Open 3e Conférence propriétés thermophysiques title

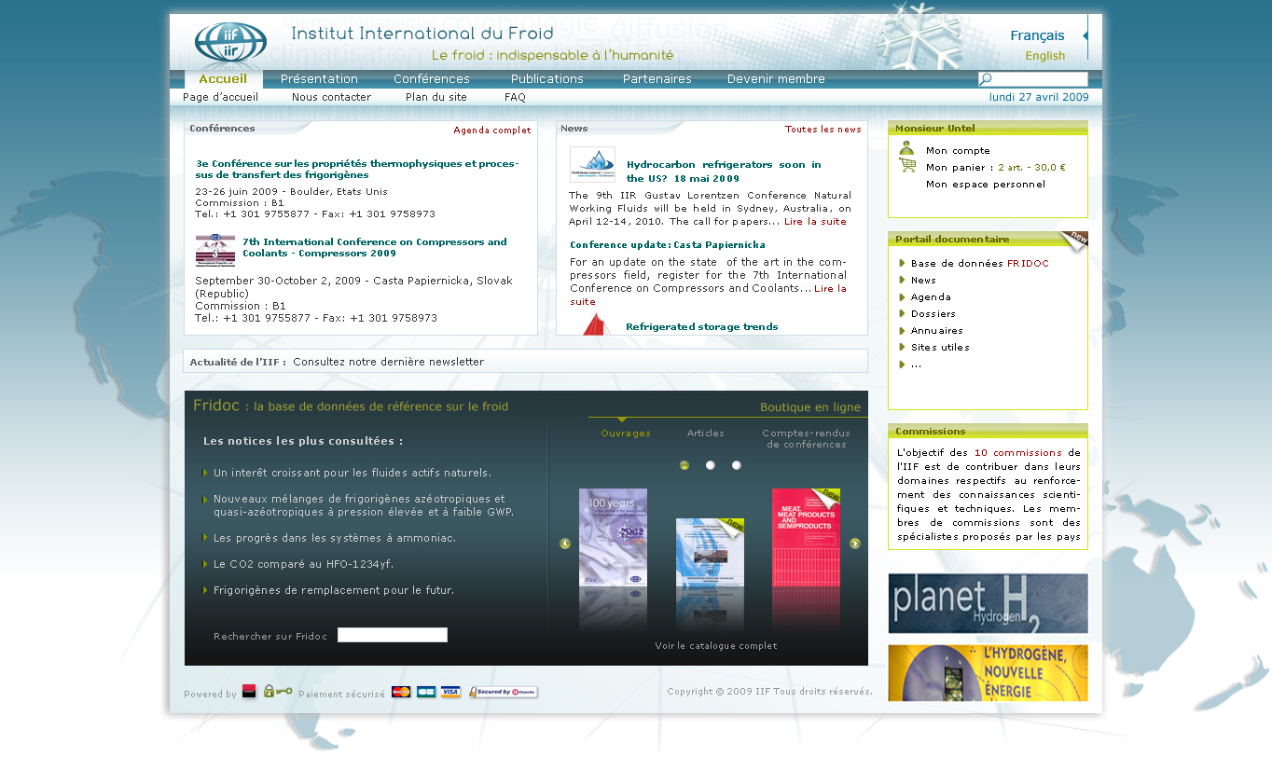(357, 169)
